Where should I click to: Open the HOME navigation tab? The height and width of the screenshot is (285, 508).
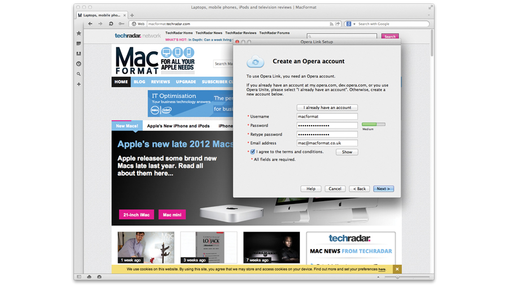121,82
